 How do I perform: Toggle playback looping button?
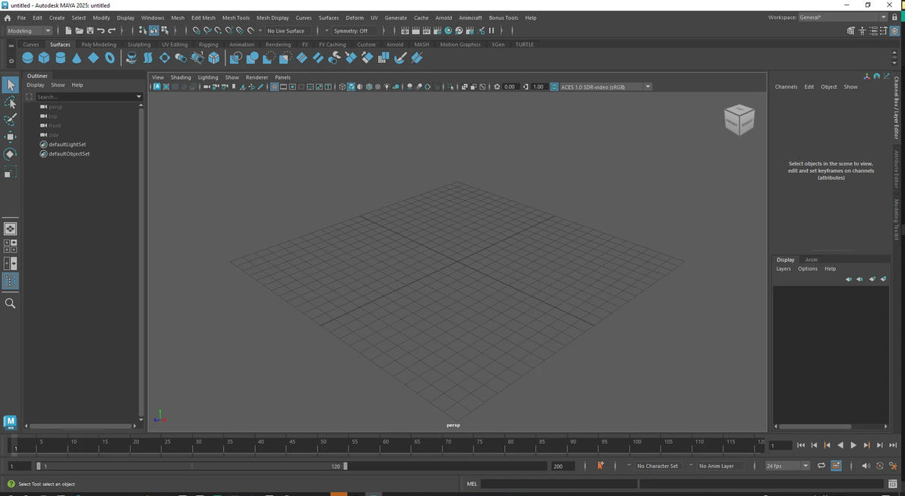[x=821, y=466]
